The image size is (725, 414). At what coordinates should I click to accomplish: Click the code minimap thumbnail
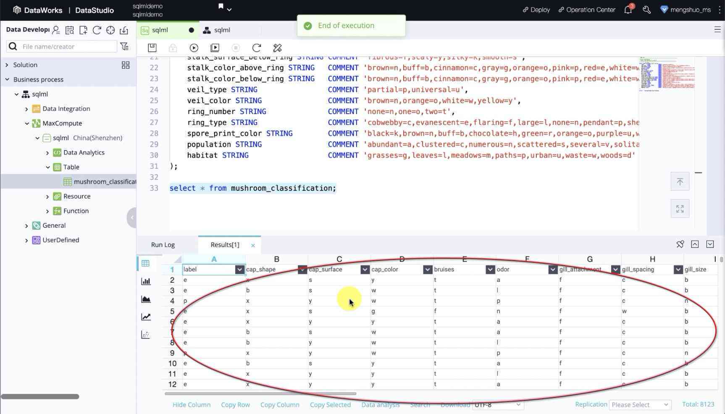[667, 74]
